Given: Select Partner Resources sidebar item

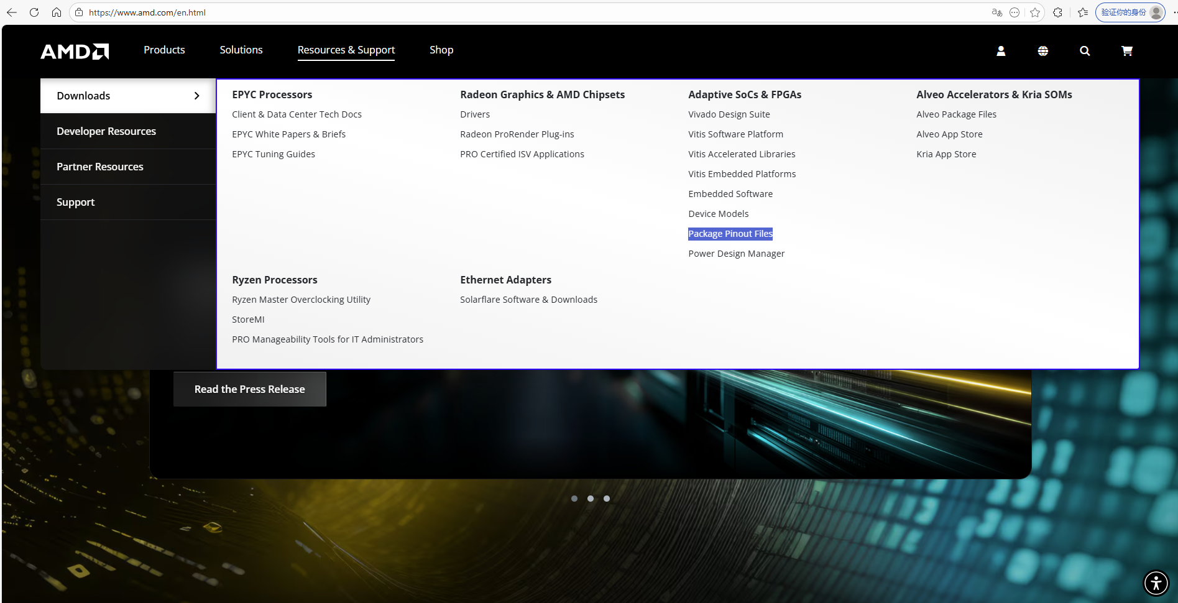Looking at the screenshot, I should click(128, 167).
